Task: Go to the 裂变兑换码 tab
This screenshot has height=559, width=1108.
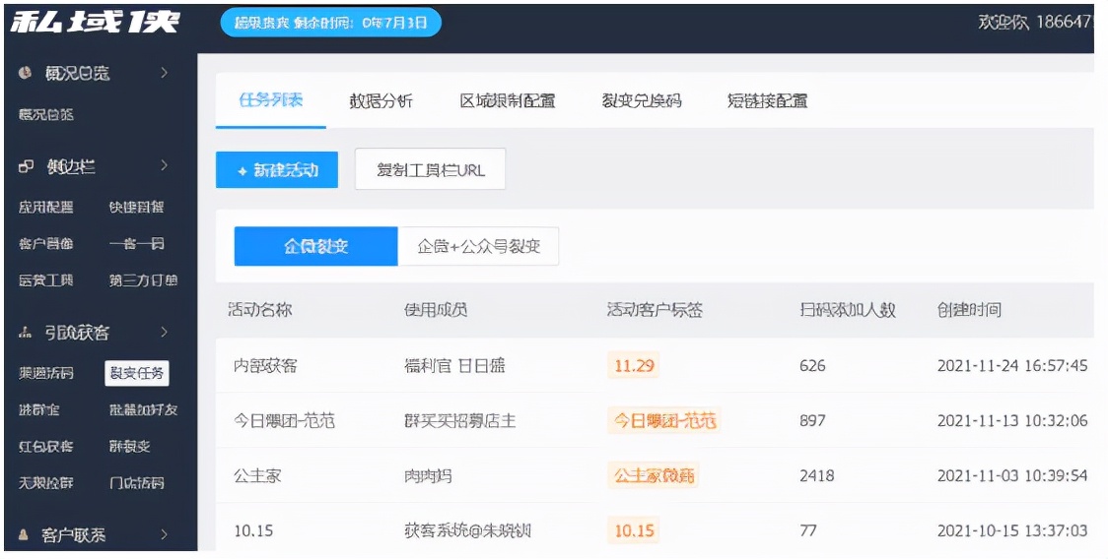Action: [x=642, y=101]
